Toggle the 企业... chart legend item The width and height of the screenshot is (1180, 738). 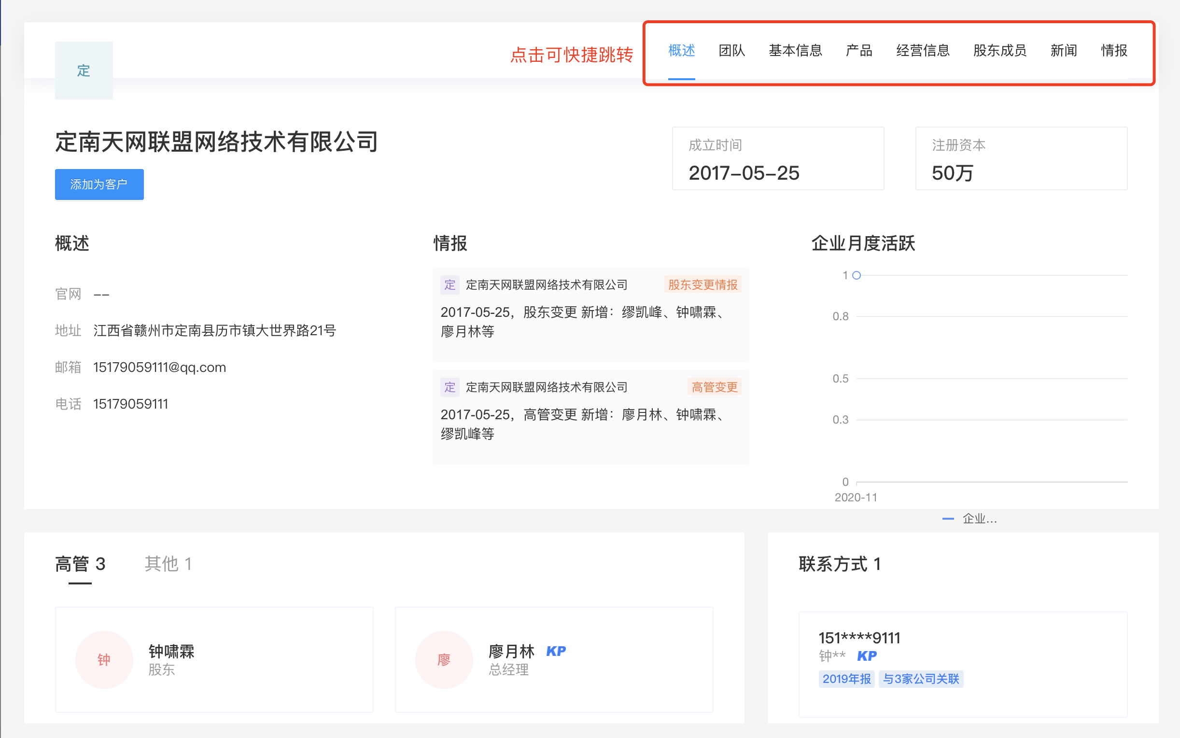[x=970, y=519]
